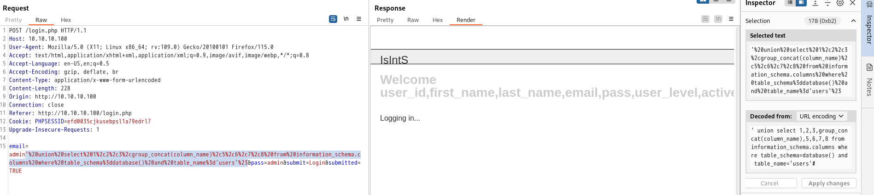The width and height of the screenshot is (874, 195).
Task: Toggle word wrap in the Response pane
Action: [705, 19]
